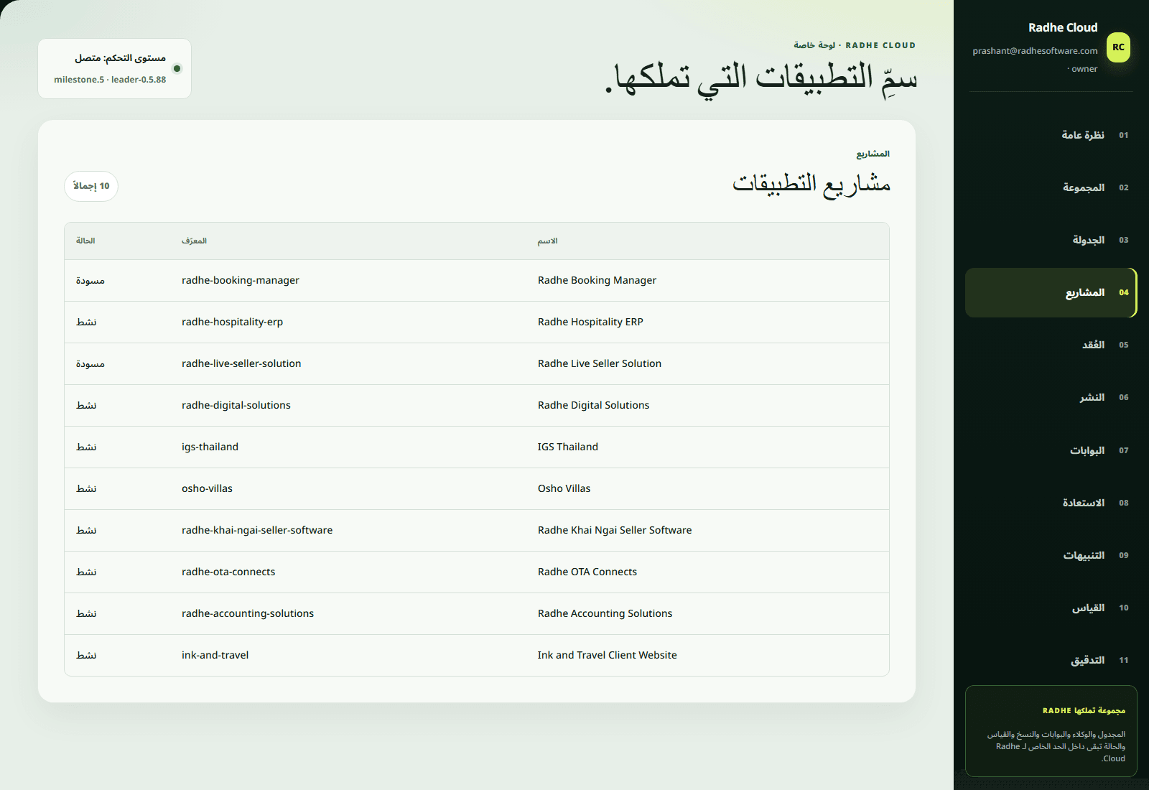The height and width of the screenshot is (790, 1149).
Task: Click the radhe-hospitality-erp identifier
Action: (232, 322)
